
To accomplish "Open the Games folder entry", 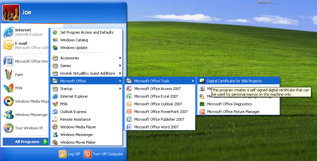I will click(x=86, y=66).
